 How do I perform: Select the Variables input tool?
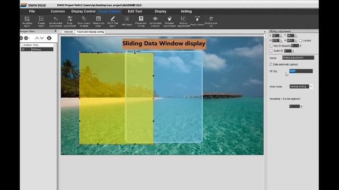[27, 21]
